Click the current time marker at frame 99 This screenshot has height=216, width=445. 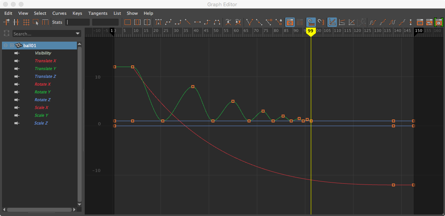click(311, 31)
